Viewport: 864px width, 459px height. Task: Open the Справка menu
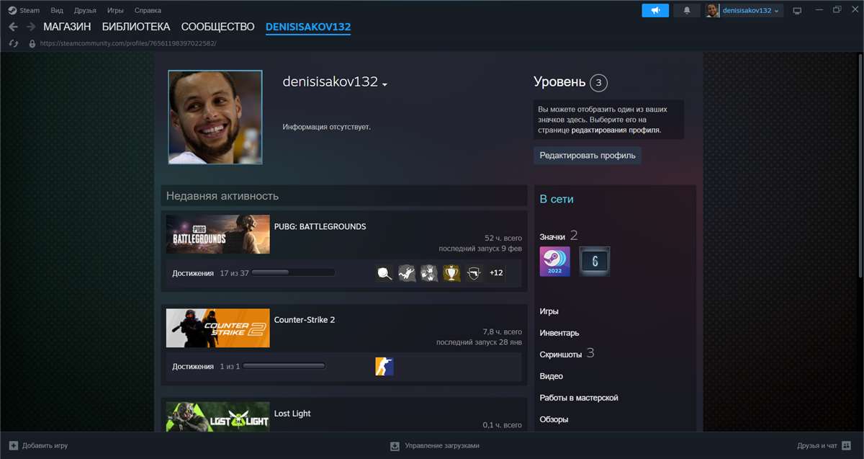click(148, 11)
